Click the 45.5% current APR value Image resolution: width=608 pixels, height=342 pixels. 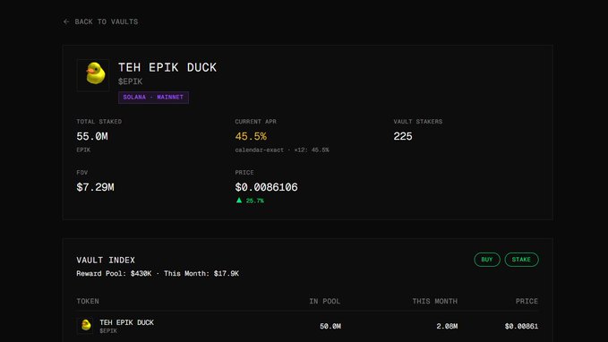[251, 136]
